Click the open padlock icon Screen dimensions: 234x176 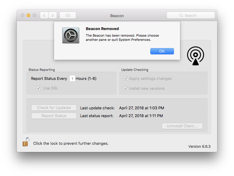26,142
